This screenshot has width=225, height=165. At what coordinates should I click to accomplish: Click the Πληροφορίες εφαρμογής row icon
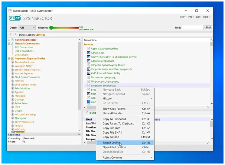tap(89, 81)
